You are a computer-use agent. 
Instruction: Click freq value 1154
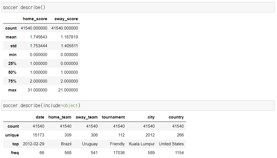click(179, 153)
